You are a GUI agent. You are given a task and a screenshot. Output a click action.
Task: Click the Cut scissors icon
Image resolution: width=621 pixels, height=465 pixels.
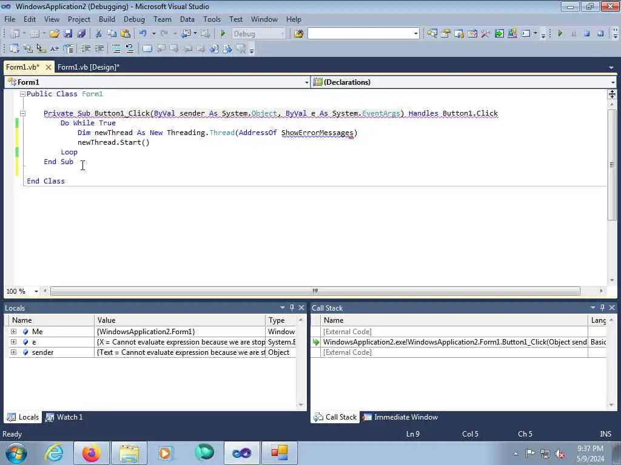coord(99,34)
